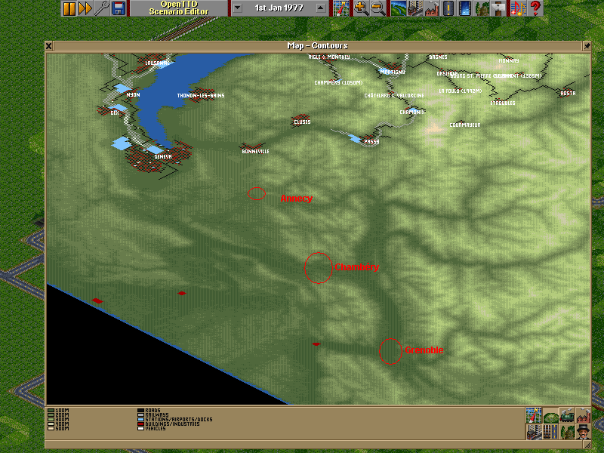The image size is (604, 453).
Task: Show contours view on the minimap
Action: tap(551, 415)
